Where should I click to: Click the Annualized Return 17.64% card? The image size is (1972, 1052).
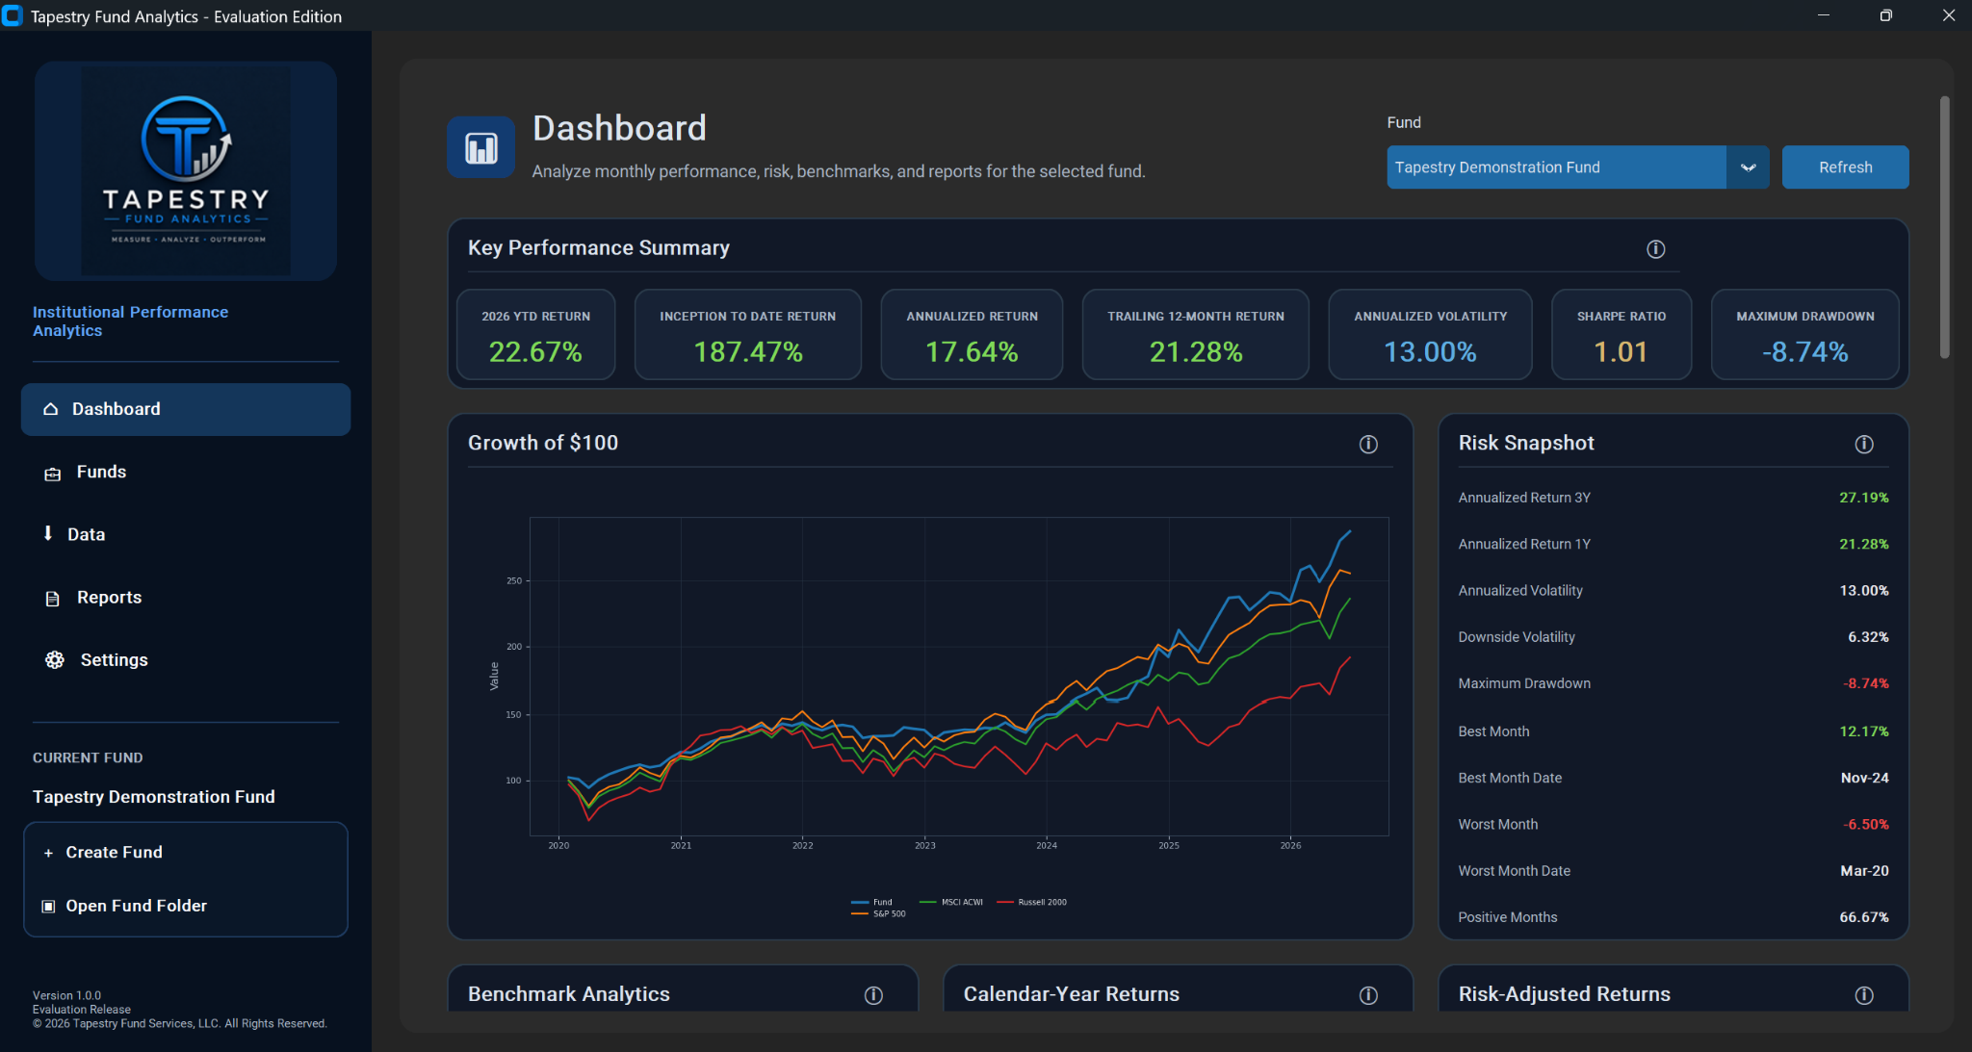[972, 334]
